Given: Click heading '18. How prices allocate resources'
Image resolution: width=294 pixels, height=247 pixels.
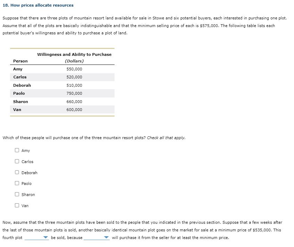Looking at the screenshot, I should [x=38, y=5].
